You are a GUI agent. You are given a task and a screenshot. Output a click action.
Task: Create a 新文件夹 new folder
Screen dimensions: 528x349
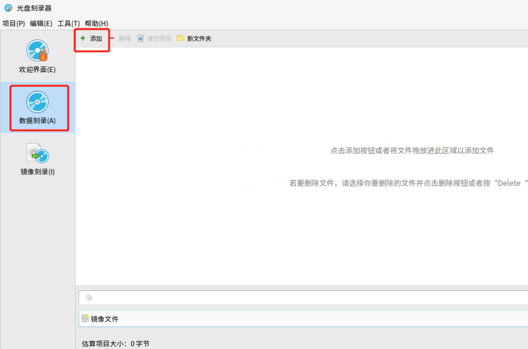(x=194, y=39)
